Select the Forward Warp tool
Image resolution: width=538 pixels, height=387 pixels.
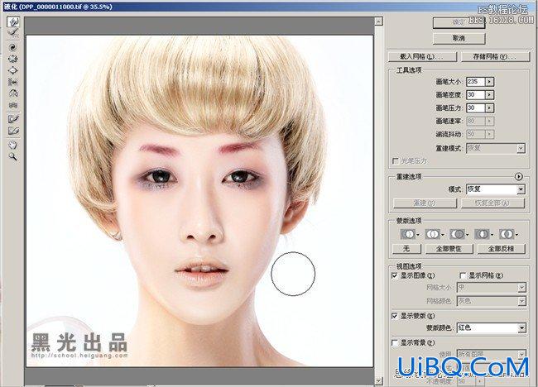(13, 22)
